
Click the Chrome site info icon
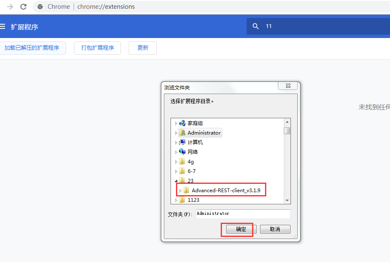[40, 7]
